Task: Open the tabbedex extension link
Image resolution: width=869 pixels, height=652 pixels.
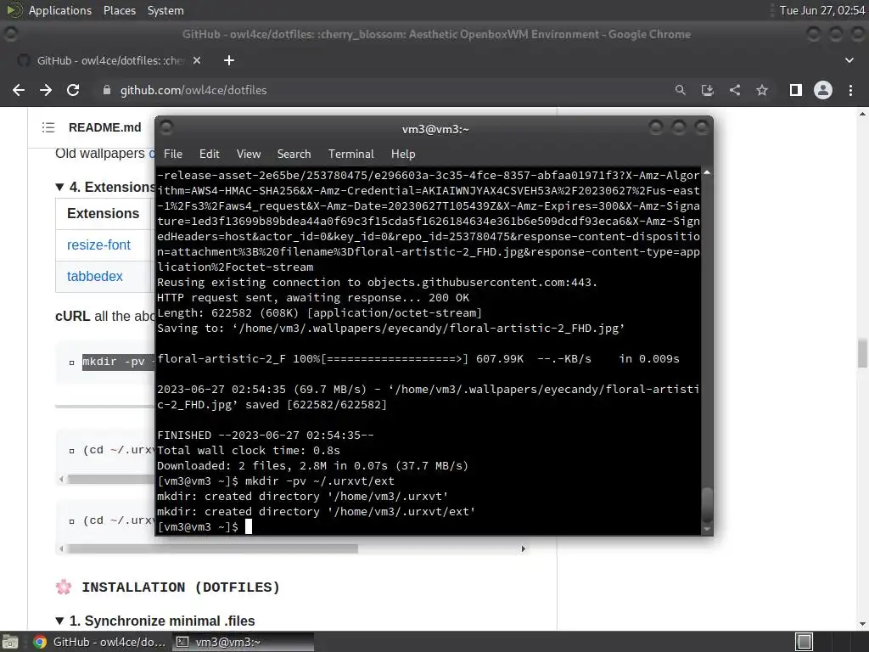Action: pos(95,276)
